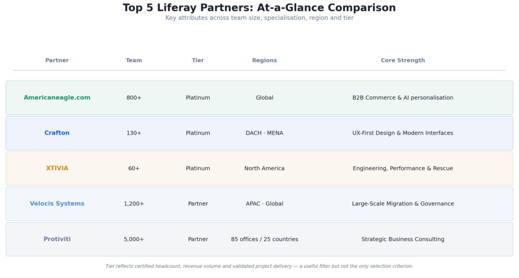Viewport: 519px width, 278px height.
Task: Click the '800+' team size cell
Action: tap(134, 98)
